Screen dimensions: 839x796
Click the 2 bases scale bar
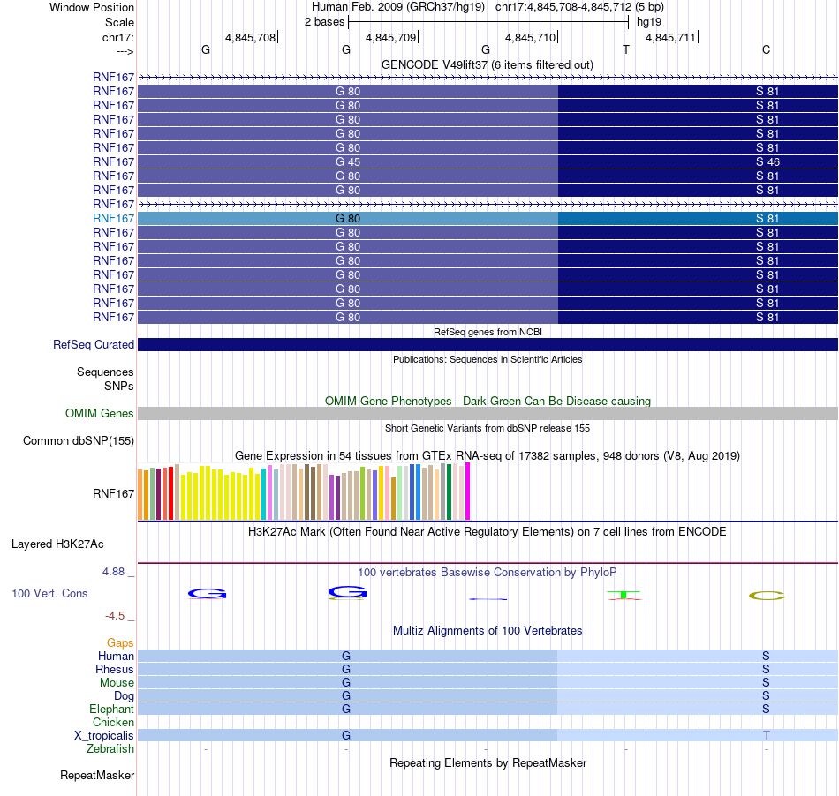tap(488, 22)
